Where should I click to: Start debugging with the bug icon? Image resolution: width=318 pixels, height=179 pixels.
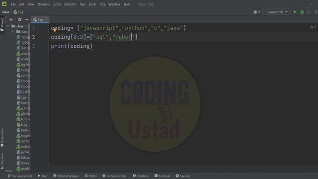(302, 12)
